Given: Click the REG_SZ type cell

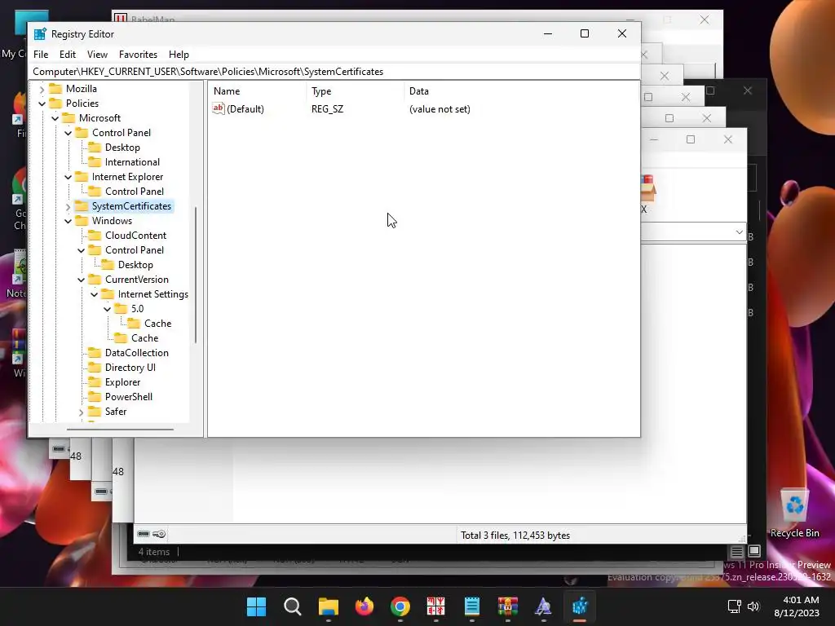Looking at the screenshot, I should pyautogui.click(x=328, y=109).
